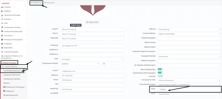The image size is (222, 99).
Task: Open the Πόλη dropdown showing birmingham
Action: click(x=92, y=59)
